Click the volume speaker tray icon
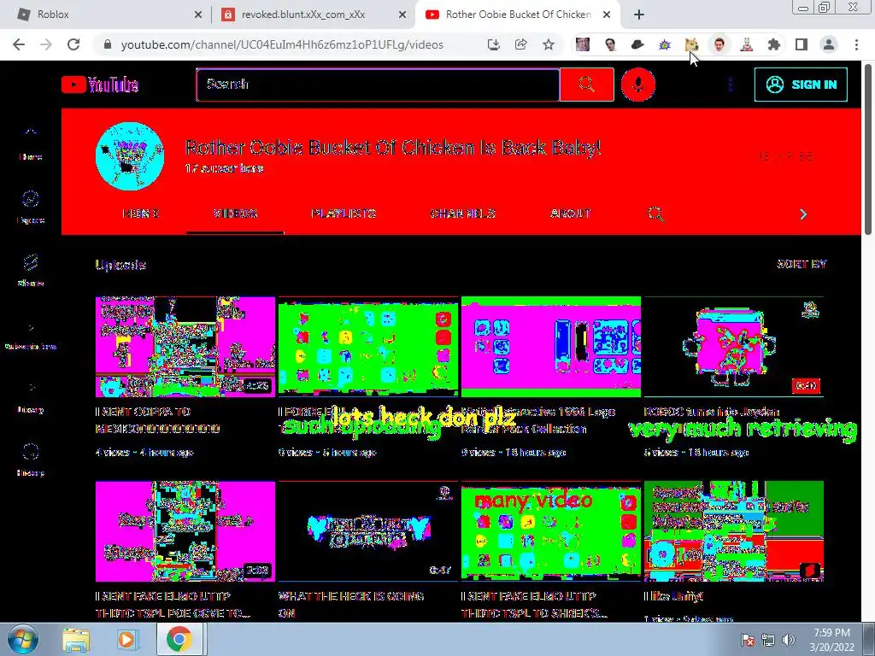Screen dimensions: 875x656 [788, 640]
